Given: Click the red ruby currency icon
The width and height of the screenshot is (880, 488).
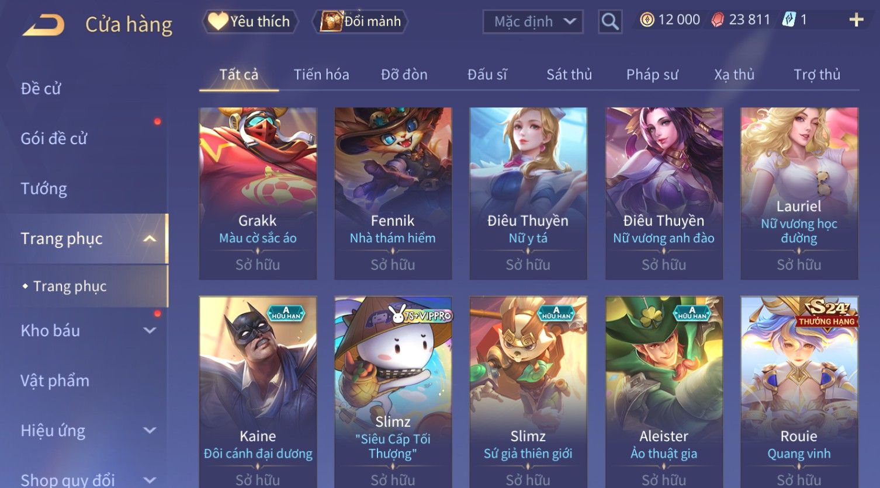Looking at the screenshot, I should point(717,20).
